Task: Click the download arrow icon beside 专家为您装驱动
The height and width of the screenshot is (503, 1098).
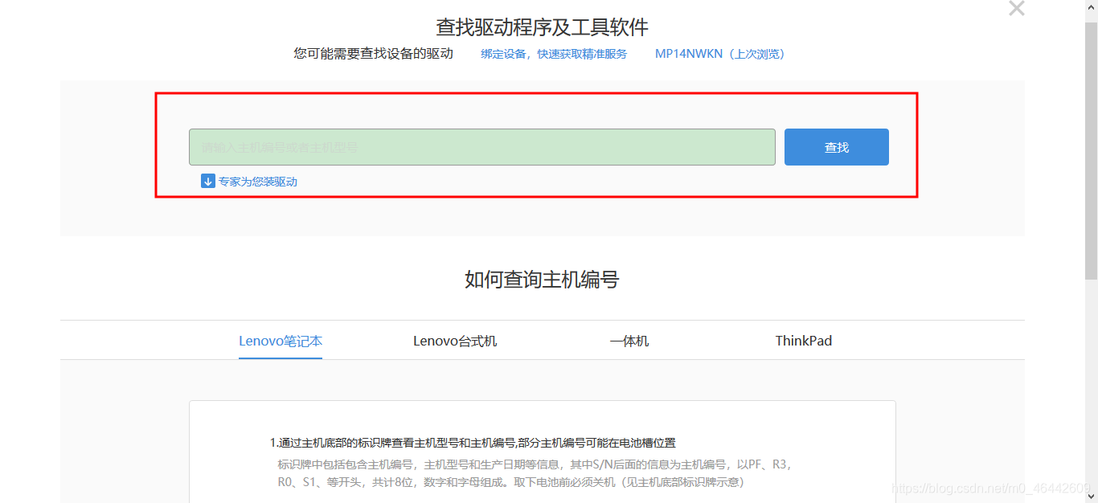Action: tap(208, 181)
